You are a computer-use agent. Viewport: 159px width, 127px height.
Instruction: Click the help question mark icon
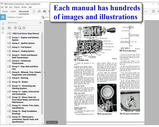tap(153, 11)
